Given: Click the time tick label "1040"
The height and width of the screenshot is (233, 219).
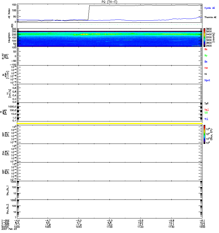Looking at the screenshot, I should (79, 227).
